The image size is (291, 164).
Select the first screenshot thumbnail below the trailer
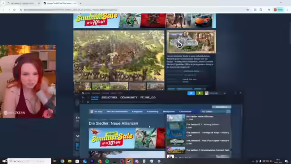83,87
